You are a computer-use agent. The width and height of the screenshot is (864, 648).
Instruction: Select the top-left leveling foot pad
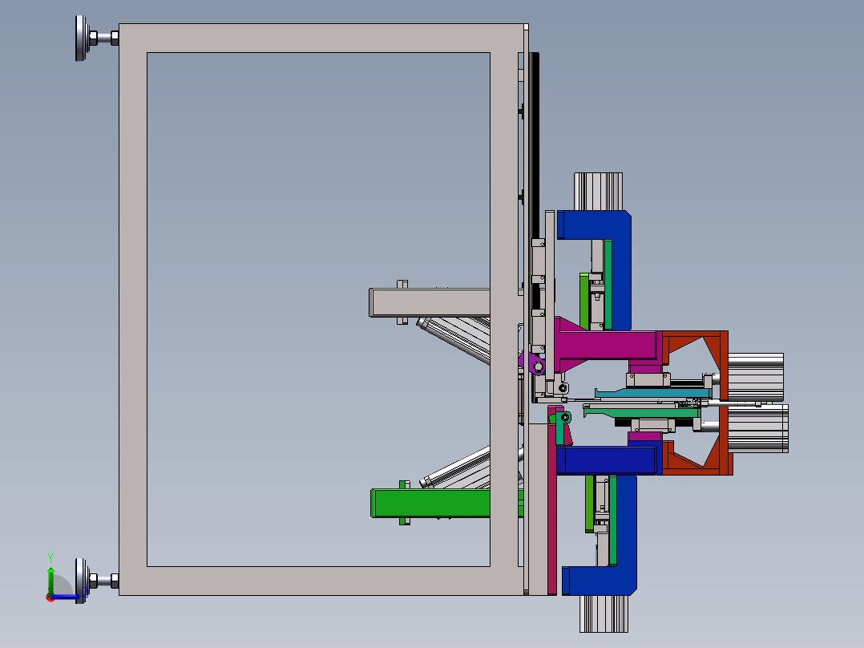tap(82, 38)
